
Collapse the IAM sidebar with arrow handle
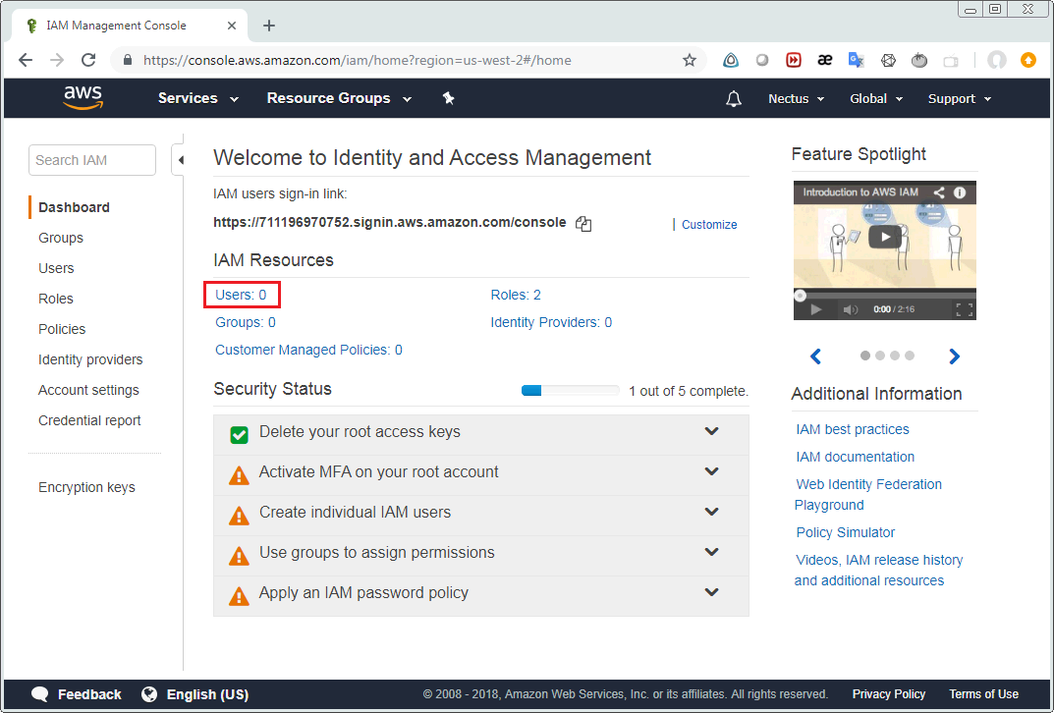pos(180,160)
